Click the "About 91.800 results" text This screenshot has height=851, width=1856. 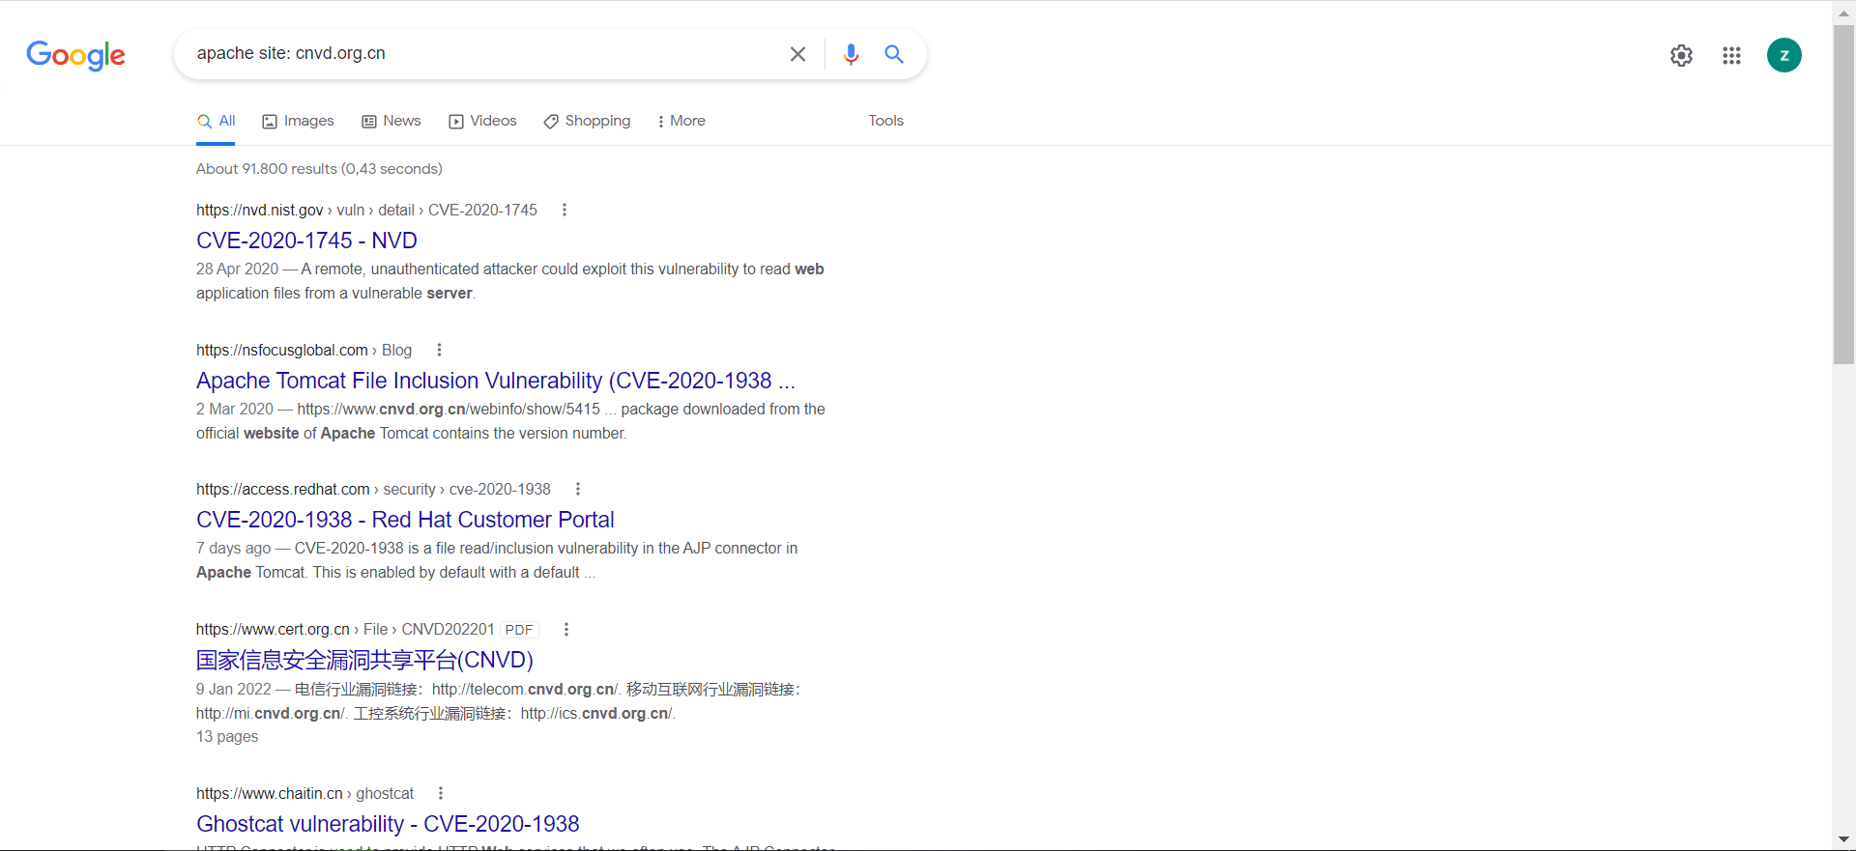[319, 169]
